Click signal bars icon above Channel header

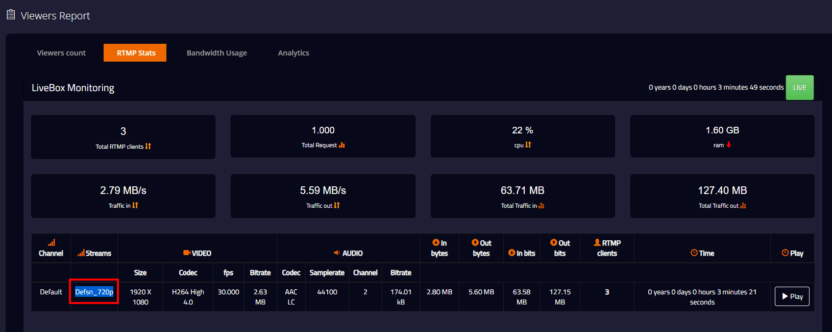click(x=52, y=243)
